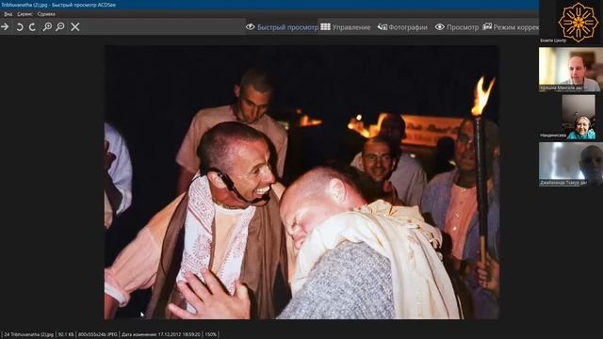This screenshot has height=339, width=603.
Task: Click the grid icon beside Управление
Action: tap(325, 27)
